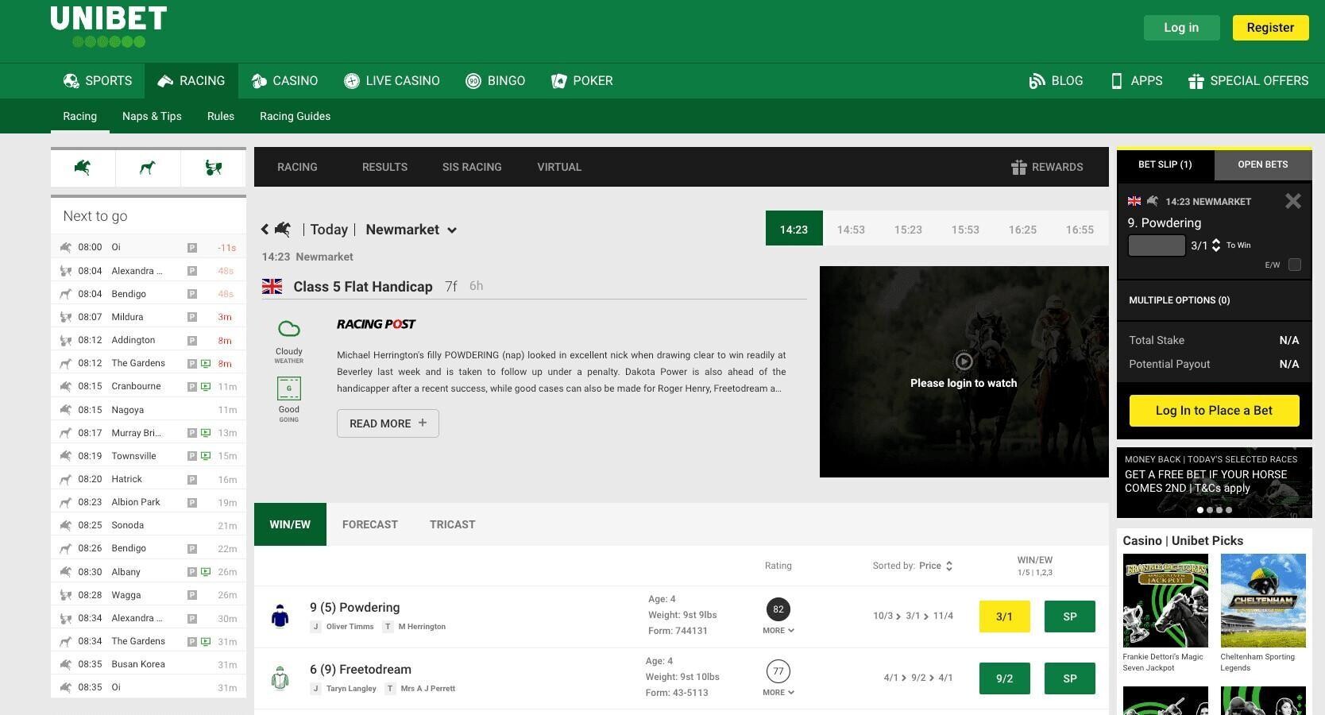Open the Results tab

384,167
